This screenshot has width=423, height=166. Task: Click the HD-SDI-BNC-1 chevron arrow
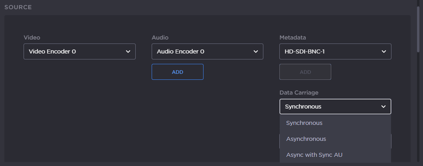coord(383,51)
